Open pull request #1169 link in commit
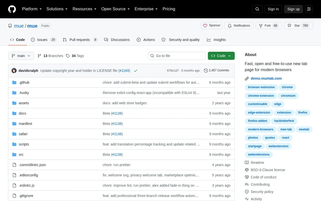The width and height of the screenshot is (321, 201). pos(124,71)
